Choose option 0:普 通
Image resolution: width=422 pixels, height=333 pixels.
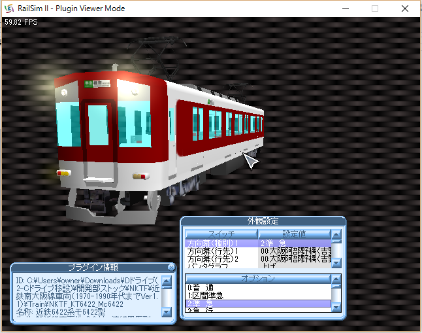[x=258, y=288]
